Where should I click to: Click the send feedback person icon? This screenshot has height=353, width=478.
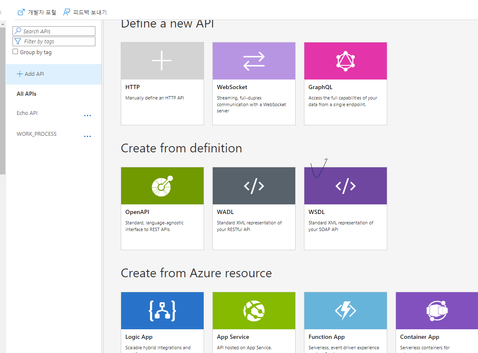point(67,12)
